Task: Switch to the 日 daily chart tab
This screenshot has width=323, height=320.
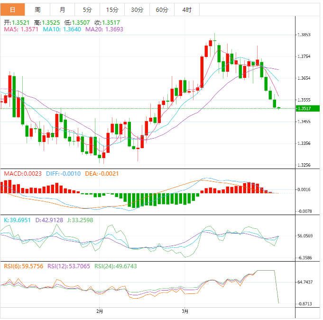Action: tap(12, 9)
